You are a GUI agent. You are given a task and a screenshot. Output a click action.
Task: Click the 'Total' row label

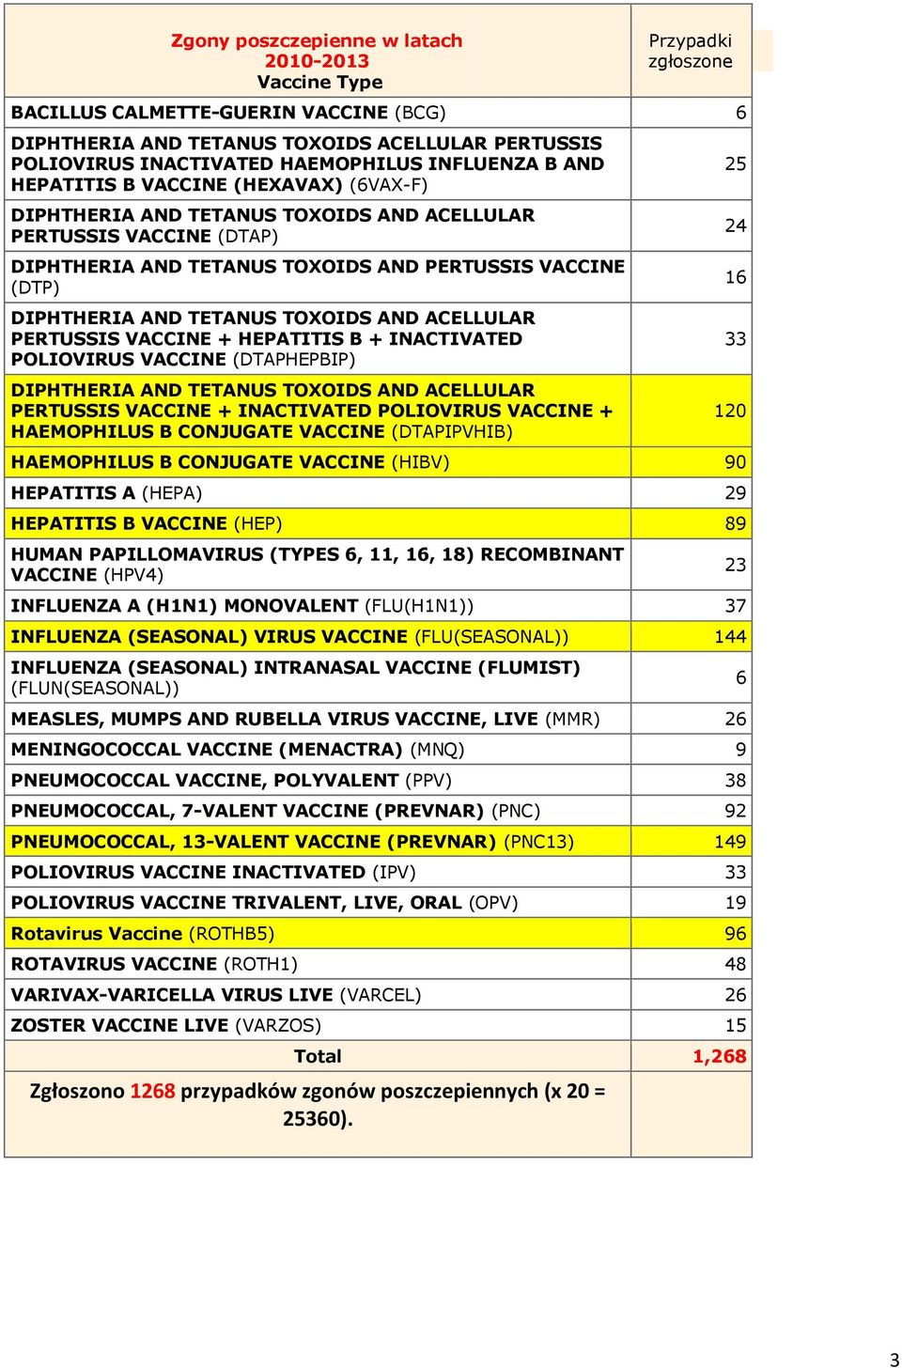(x=318, y=1056)
